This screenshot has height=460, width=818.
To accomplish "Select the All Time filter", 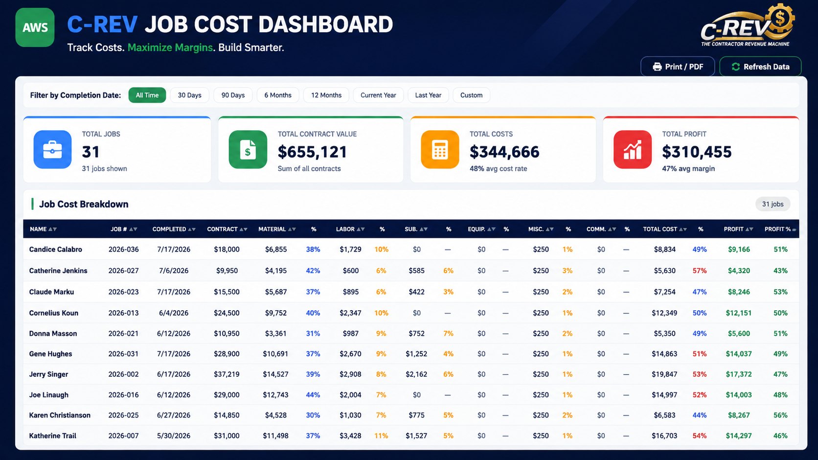I will [x=147, y=95].
